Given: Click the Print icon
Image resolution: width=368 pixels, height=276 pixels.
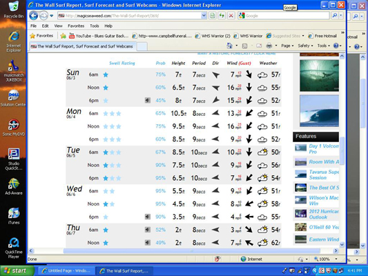Looking at the screenshot, I should (x=269, y=46).
